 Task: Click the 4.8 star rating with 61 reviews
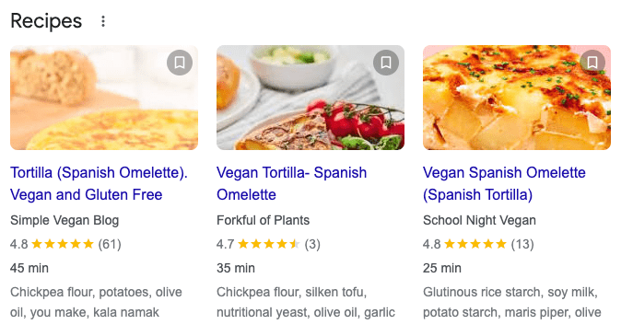tap(65, 244)
